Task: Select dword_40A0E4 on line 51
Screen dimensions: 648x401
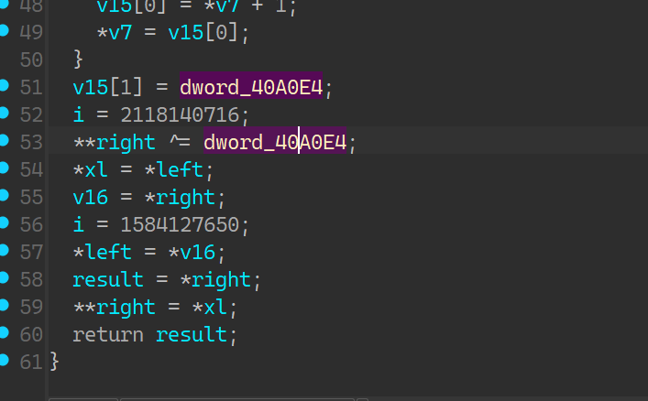Action: (250, 88)
